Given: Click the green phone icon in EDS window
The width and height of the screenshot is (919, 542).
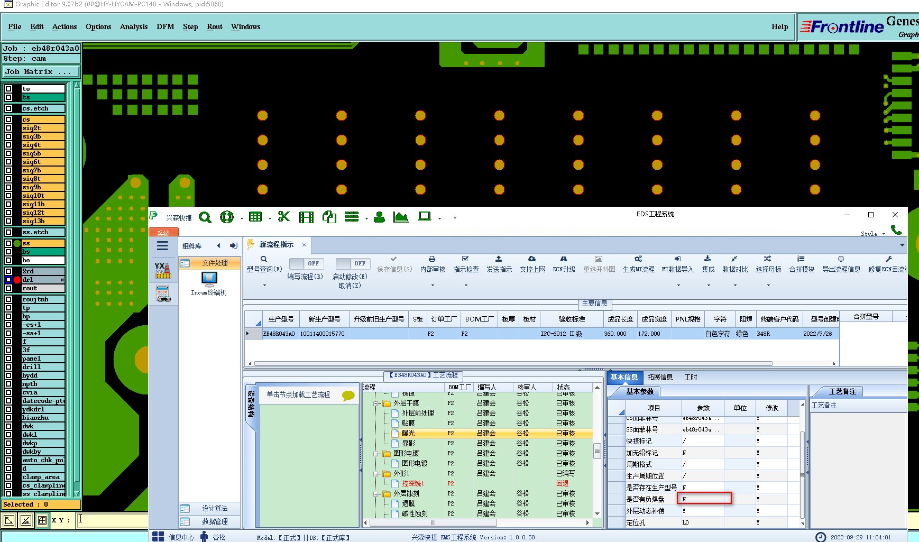Looking at the screenshot, I should pyautogui.click(x=896, y=229).
